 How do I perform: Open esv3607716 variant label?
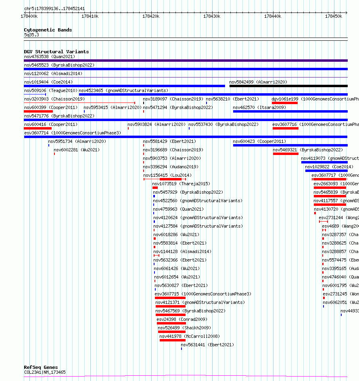click(x=315, y=124)
